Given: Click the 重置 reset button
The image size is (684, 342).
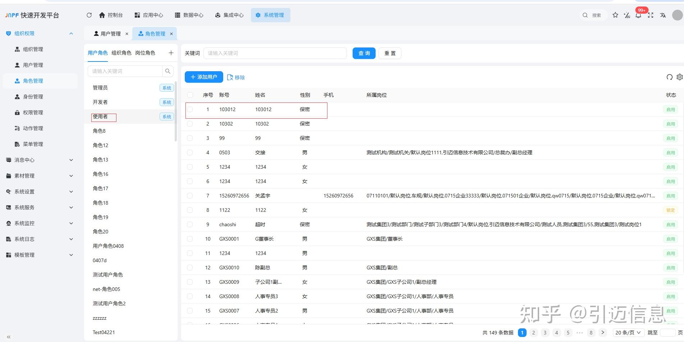Looking at the screenshot, I should pos(390,53).
